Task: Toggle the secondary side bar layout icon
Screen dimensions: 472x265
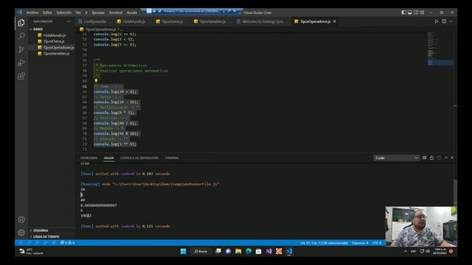Action: [416, 13]
